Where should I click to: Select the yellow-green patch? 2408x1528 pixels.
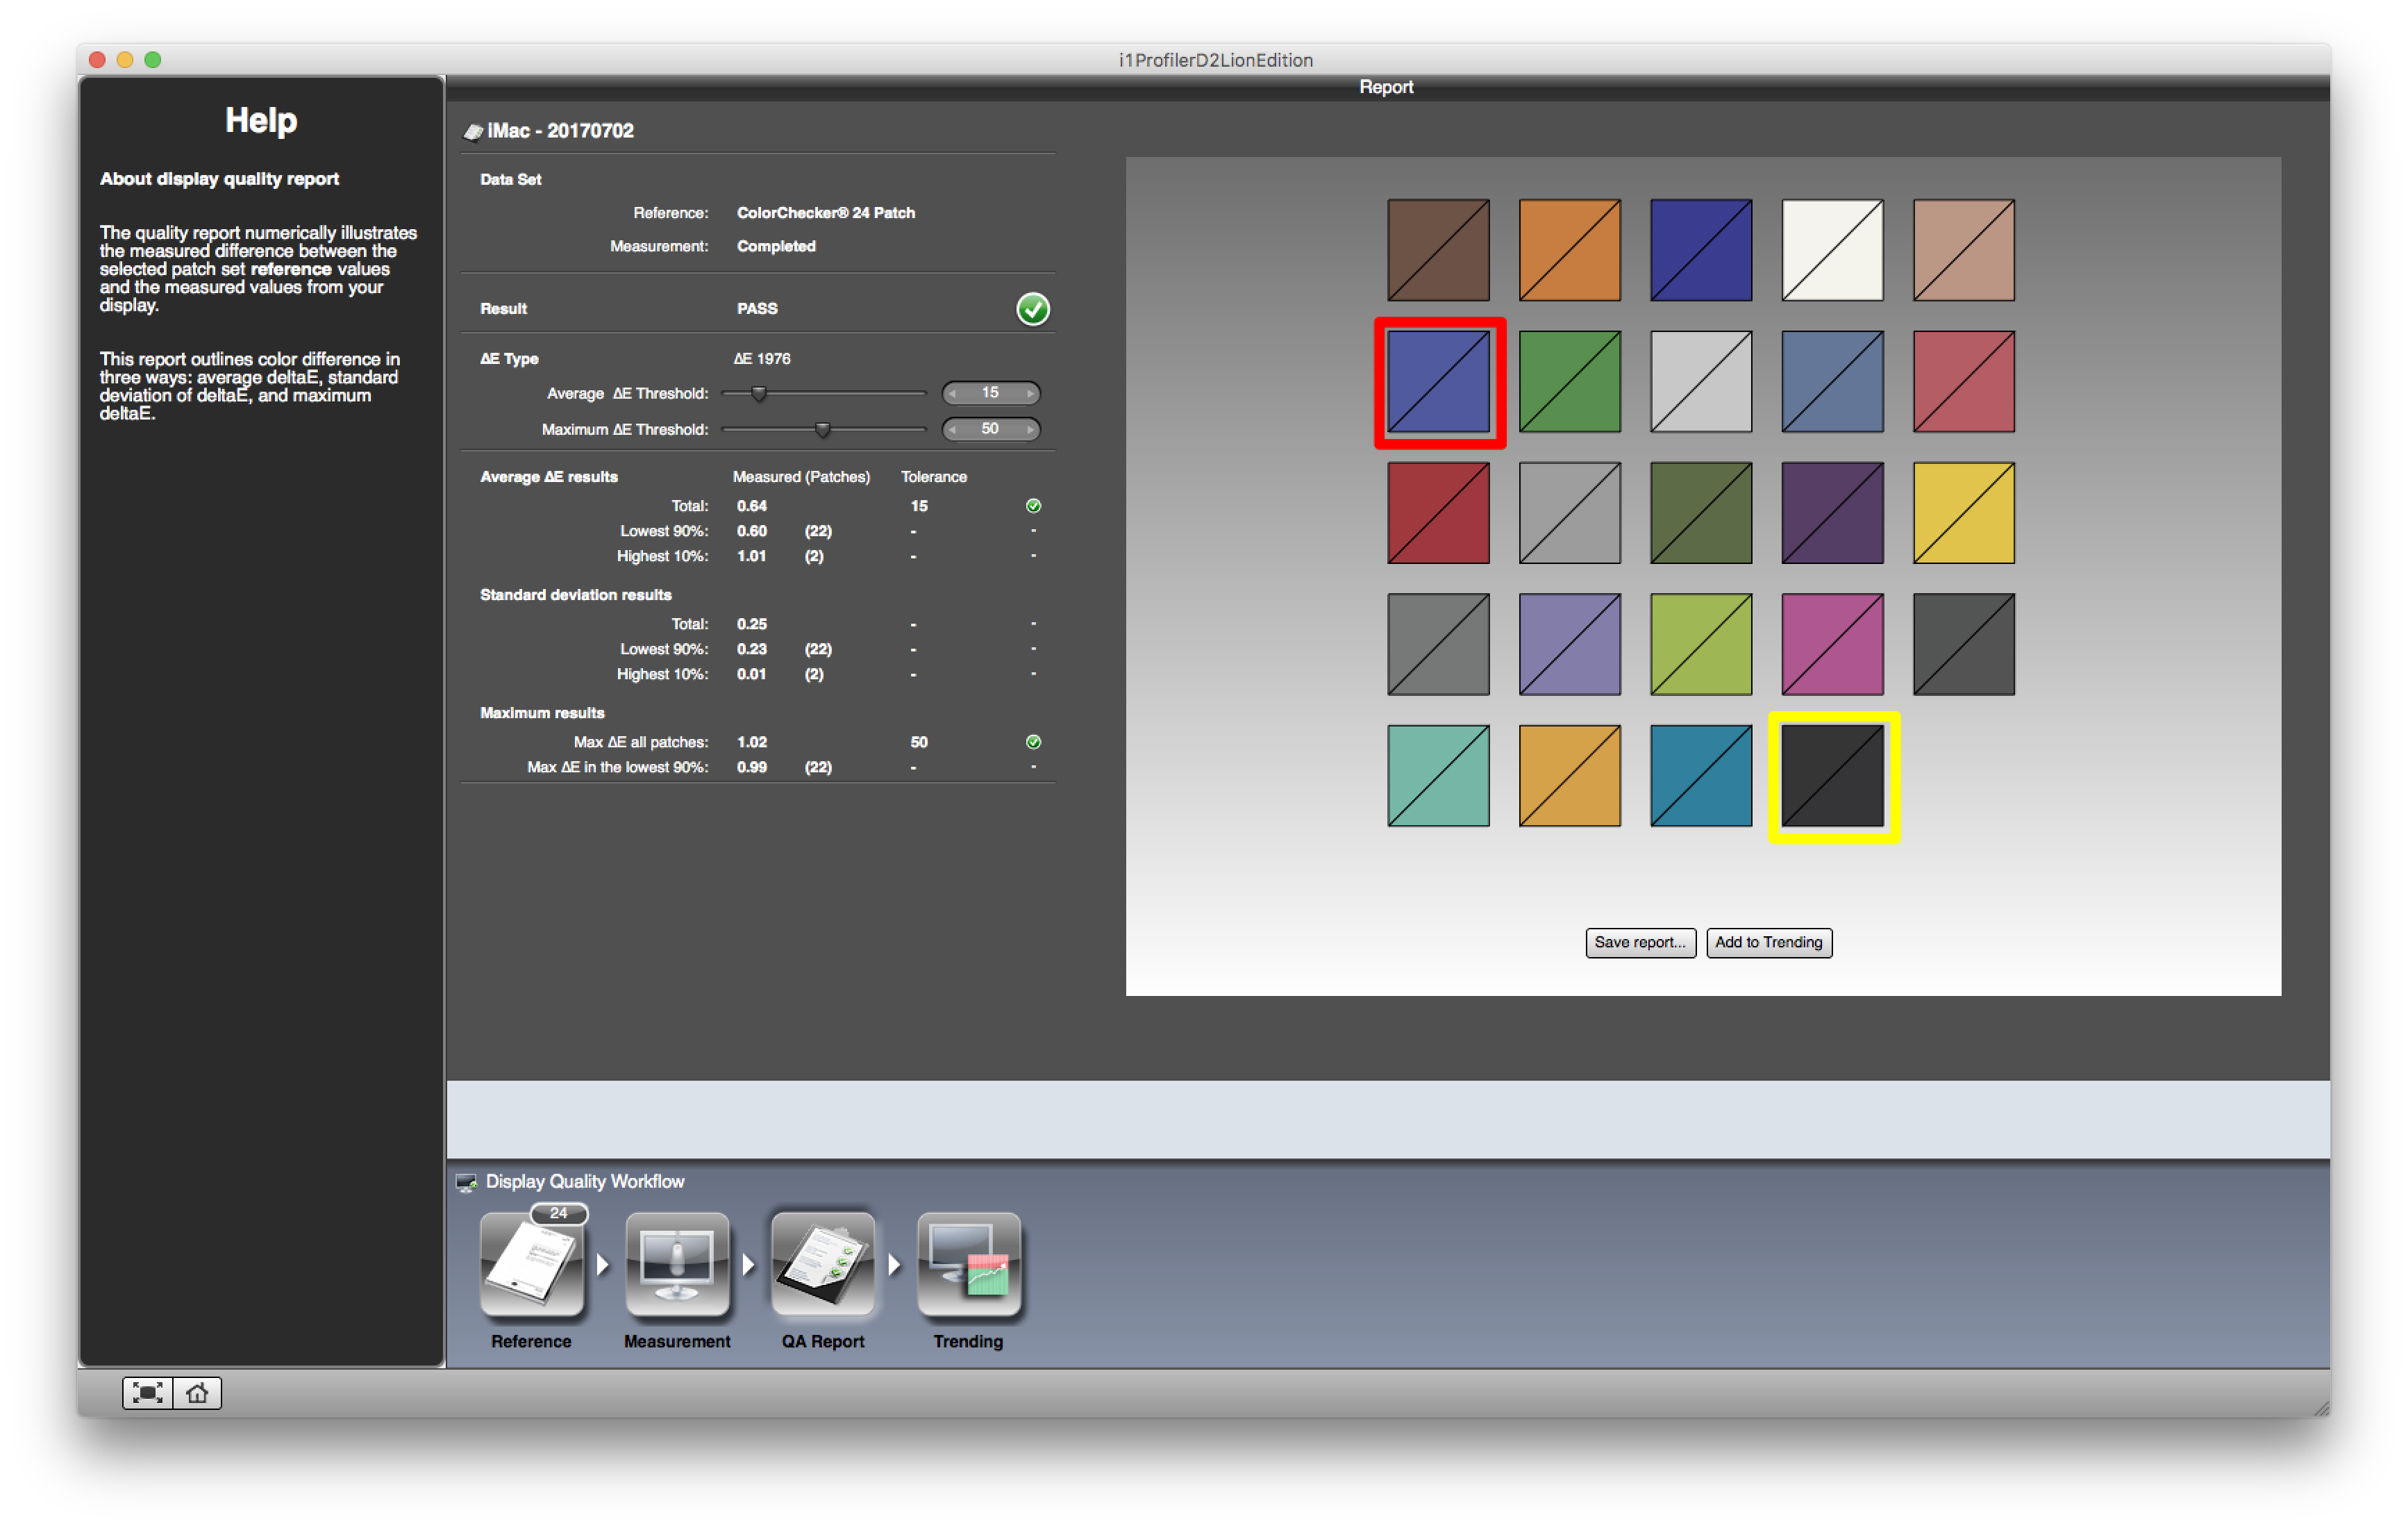[1700, 644]
